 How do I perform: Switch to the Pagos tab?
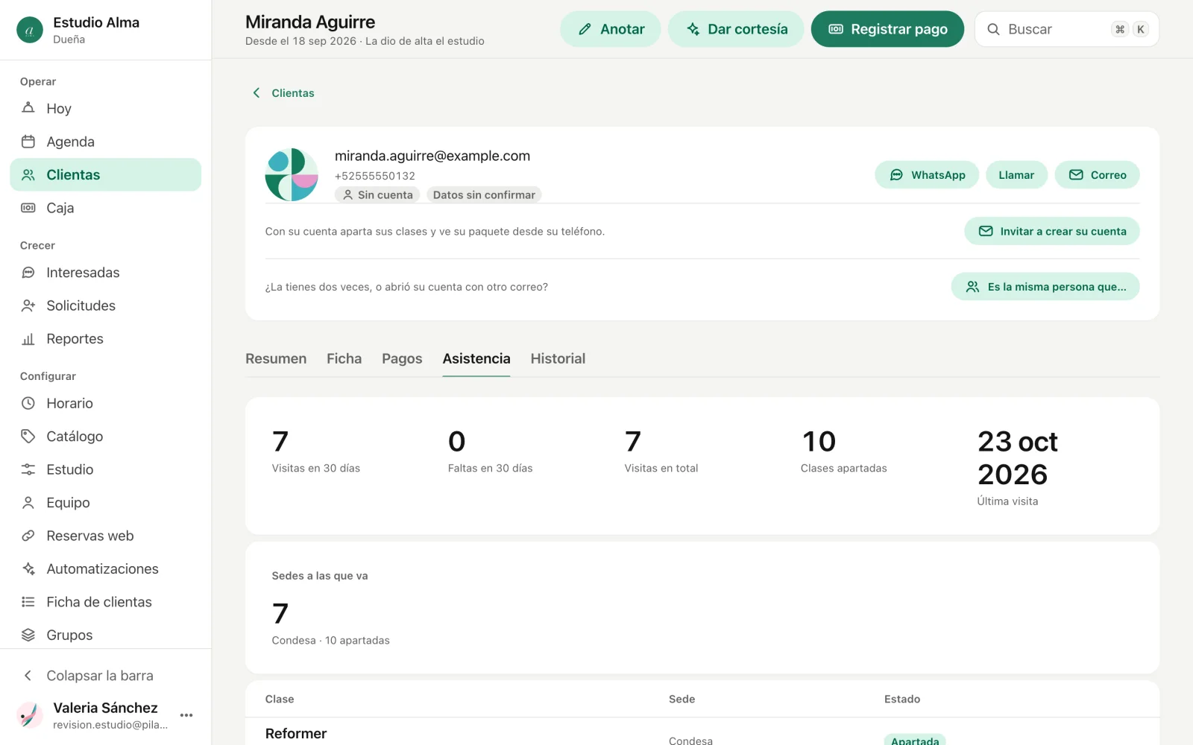tap(402, 358)
